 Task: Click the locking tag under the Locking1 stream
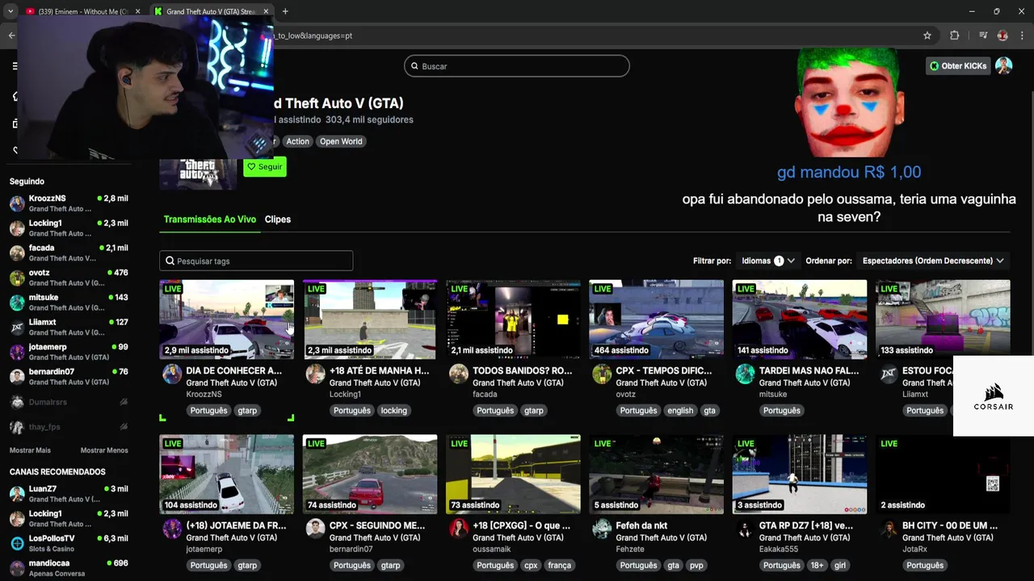point(394,410)
